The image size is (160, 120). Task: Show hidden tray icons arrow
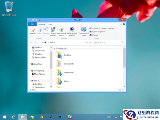point(116,117)
